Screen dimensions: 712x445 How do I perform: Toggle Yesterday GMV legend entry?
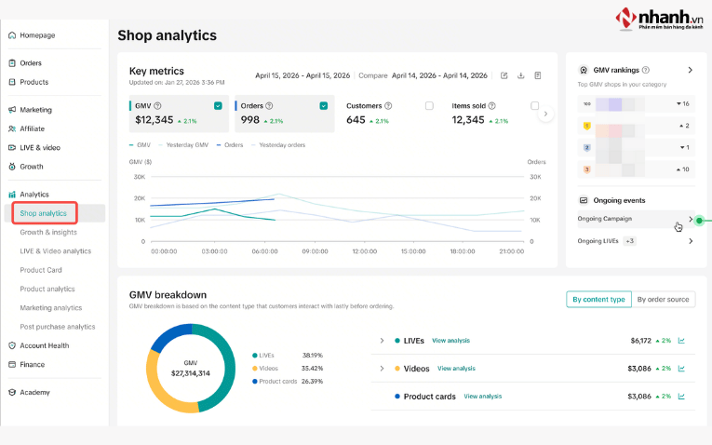click(183, 145)
